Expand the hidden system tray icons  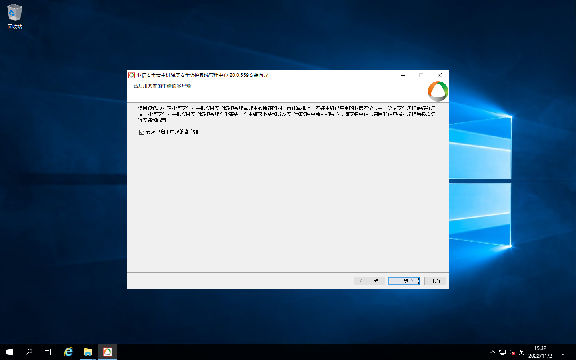(x=492, y=352)
